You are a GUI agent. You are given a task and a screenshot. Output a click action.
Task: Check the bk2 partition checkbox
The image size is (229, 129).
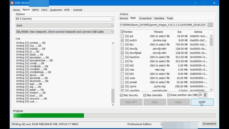point(122,65)
